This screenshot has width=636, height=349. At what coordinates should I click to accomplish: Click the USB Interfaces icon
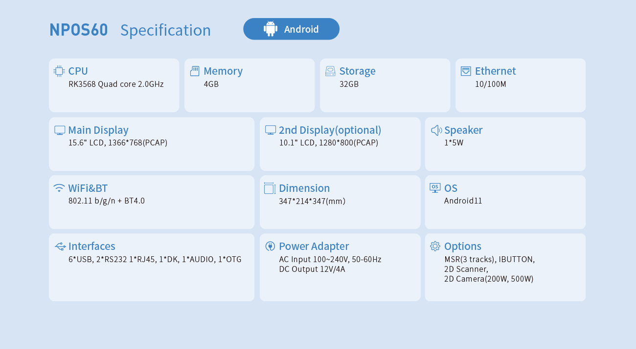[x=60, y=246]
